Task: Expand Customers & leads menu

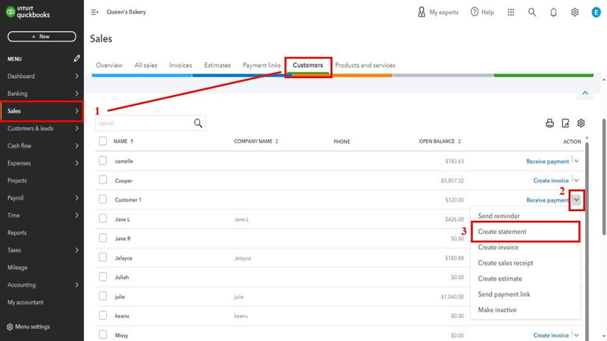Action: pos(77,129)
